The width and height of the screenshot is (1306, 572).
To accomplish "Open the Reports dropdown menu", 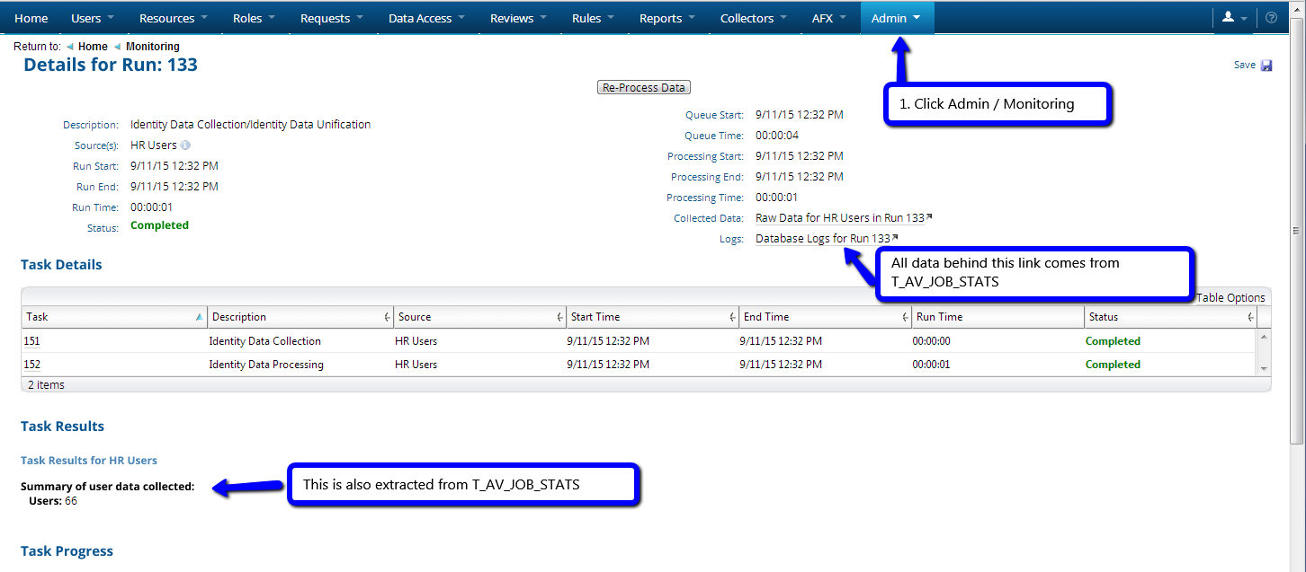I will click(x=666, y=18).
